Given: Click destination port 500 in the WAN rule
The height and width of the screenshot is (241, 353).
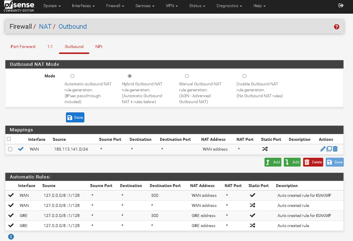Looking at the screenshot, I should click(x=155, y=195).
